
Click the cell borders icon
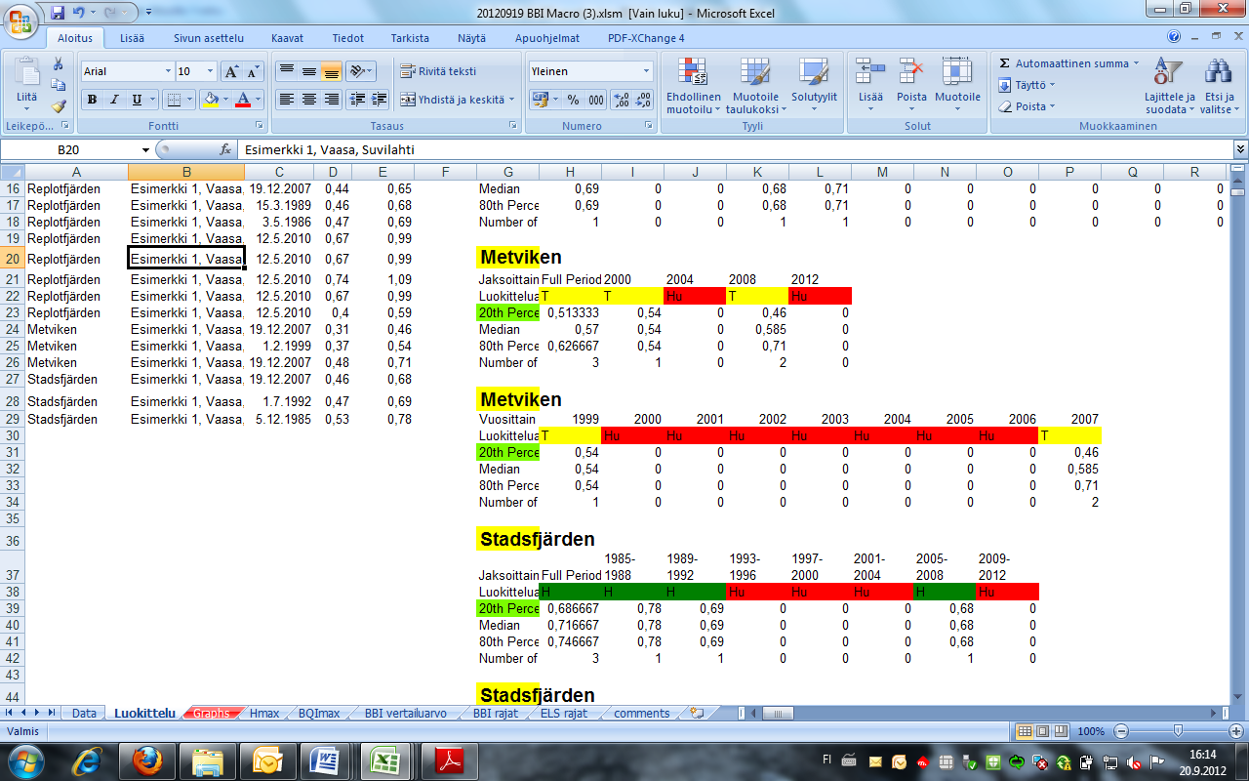pos(172,100)
